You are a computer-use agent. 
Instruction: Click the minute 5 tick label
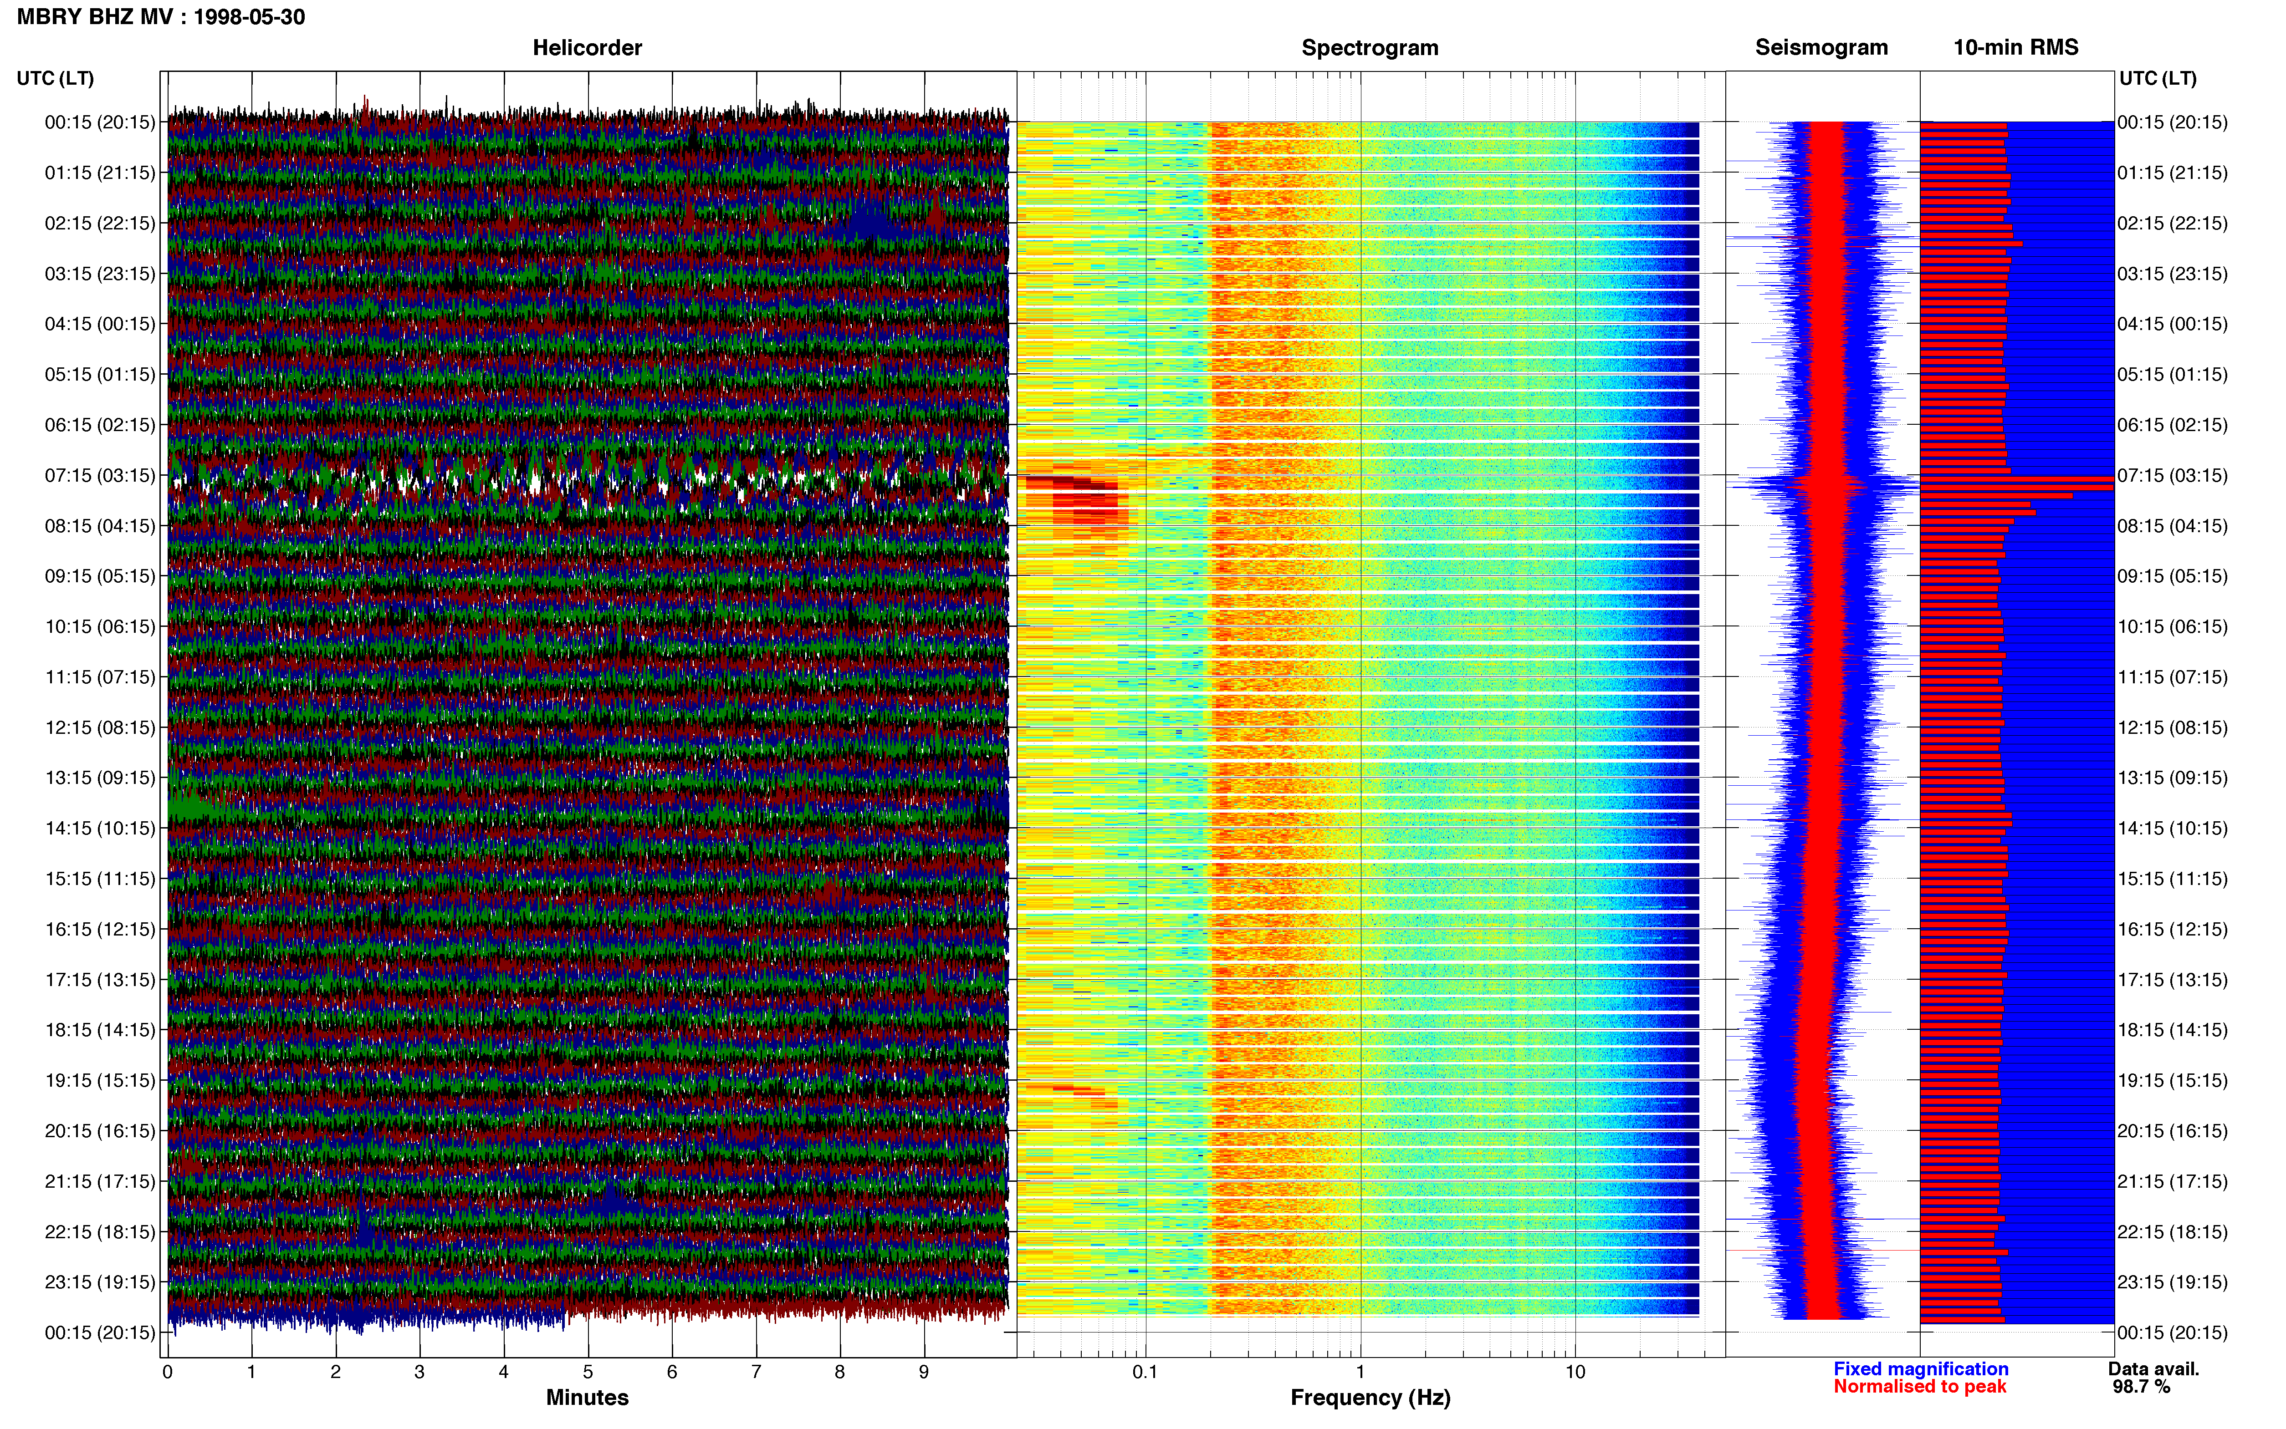(x=588, y=1372)
